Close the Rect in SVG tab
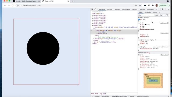172x97 pixels. 68,1
